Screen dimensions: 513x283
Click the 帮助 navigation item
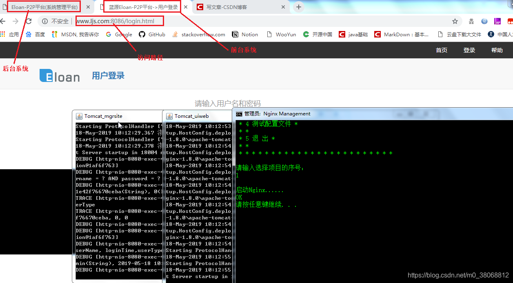497,50
